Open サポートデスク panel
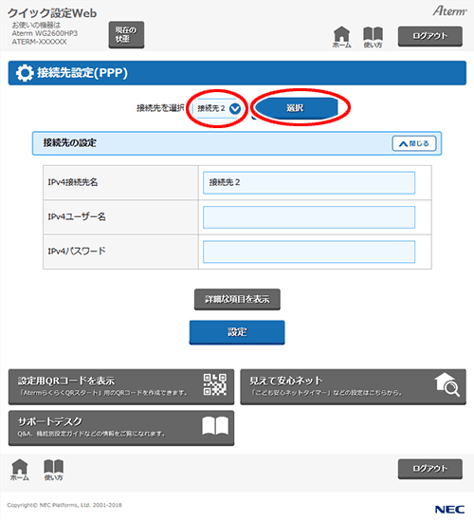The image size is (474, 521). click(121, 428)
